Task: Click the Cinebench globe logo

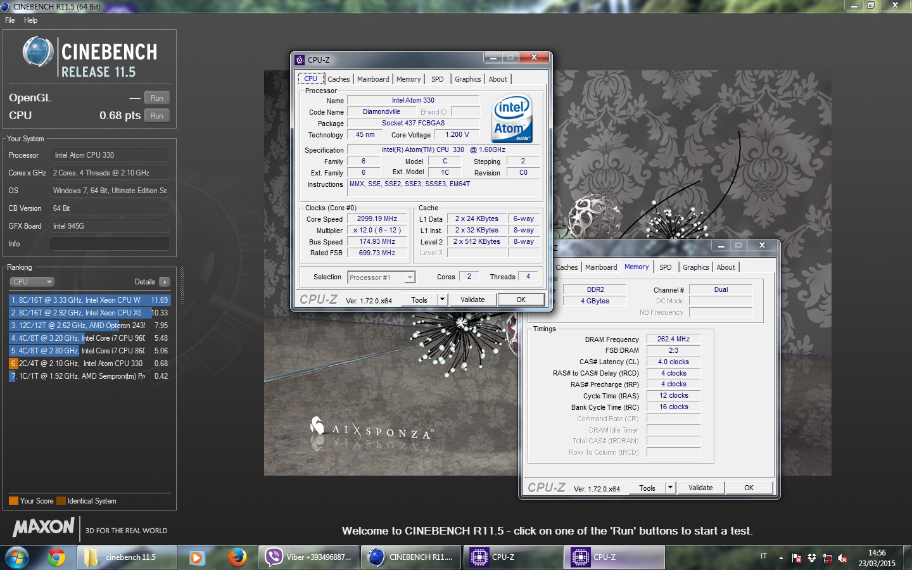Action: (38, 53)
